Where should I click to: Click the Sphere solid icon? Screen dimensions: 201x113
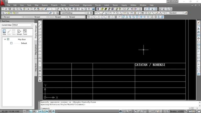click(x=102, y=17)
